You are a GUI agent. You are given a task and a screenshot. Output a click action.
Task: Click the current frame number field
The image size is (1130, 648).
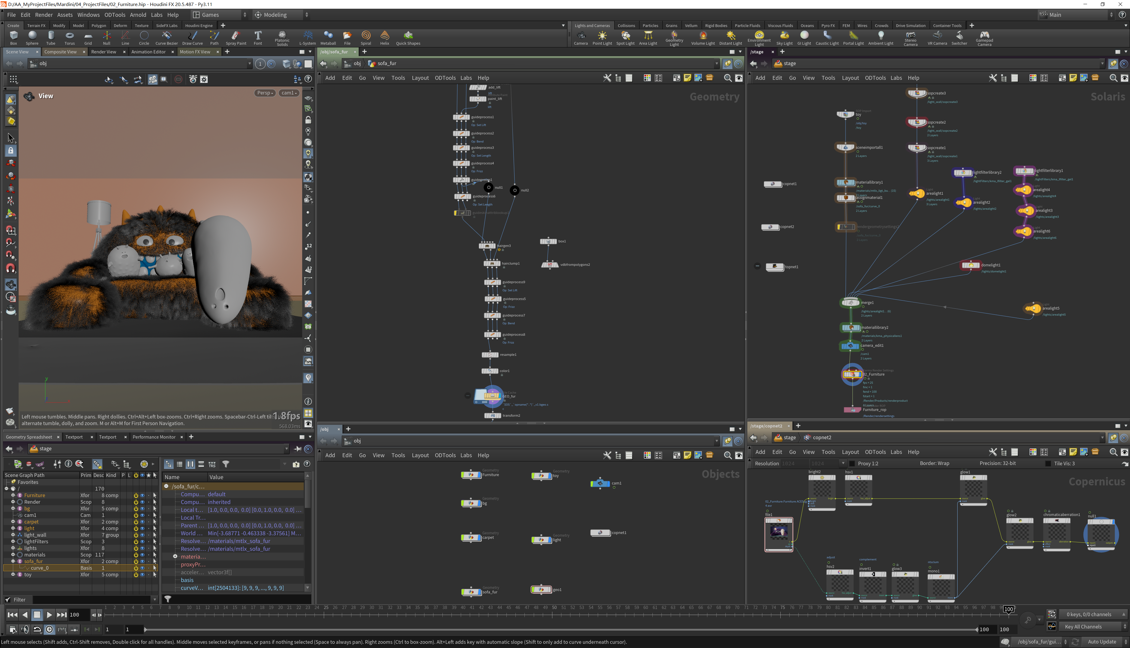click(79, 615)
